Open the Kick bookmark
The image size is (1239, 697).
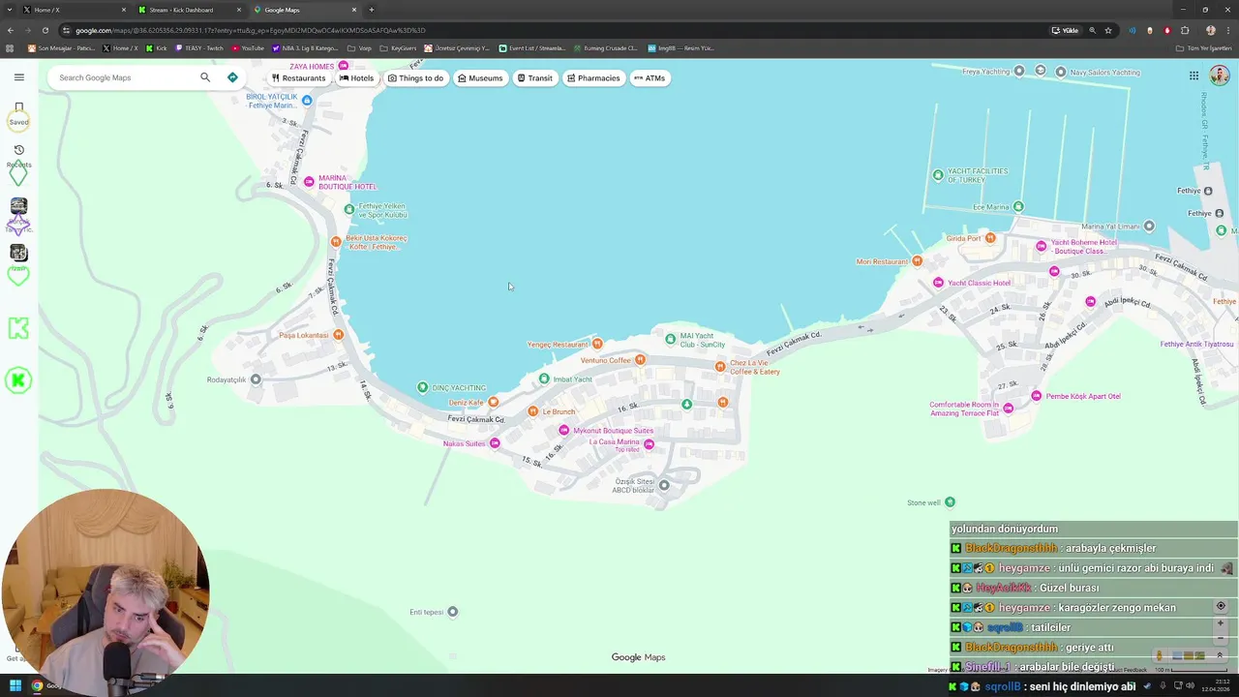156,48
